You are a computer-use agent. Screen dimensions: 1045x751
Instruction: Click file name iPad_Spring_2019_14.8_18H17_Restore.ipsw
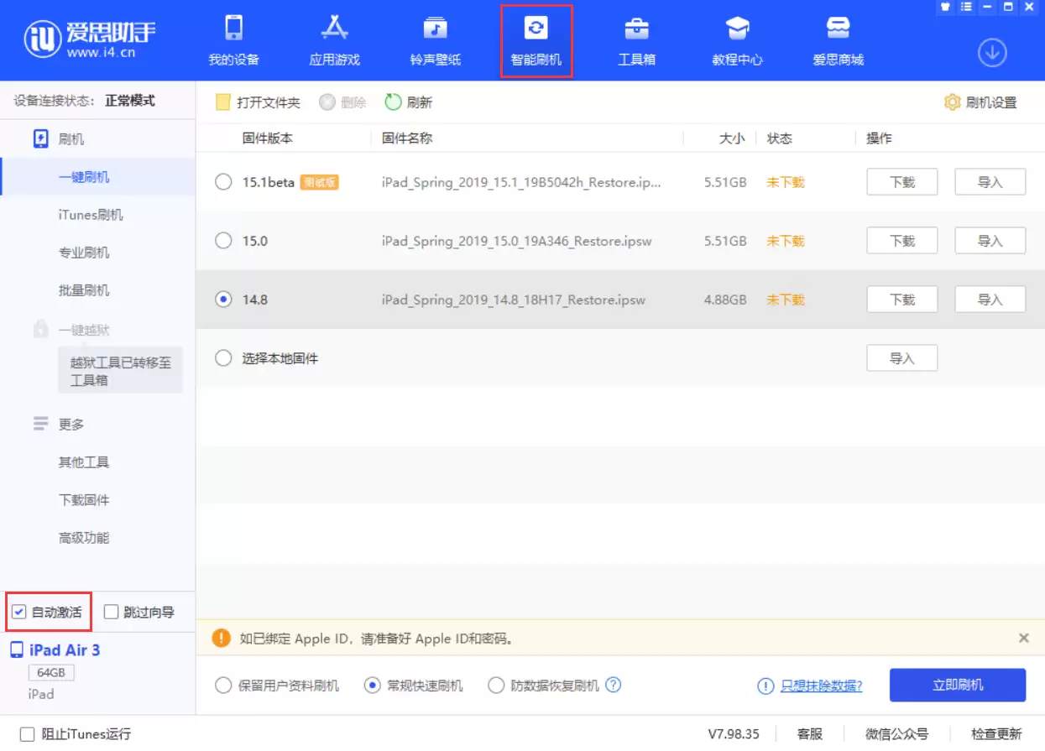[x=514, y=300]
